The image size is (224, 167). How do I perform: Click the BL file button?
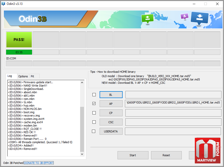(x=111, y=95)
